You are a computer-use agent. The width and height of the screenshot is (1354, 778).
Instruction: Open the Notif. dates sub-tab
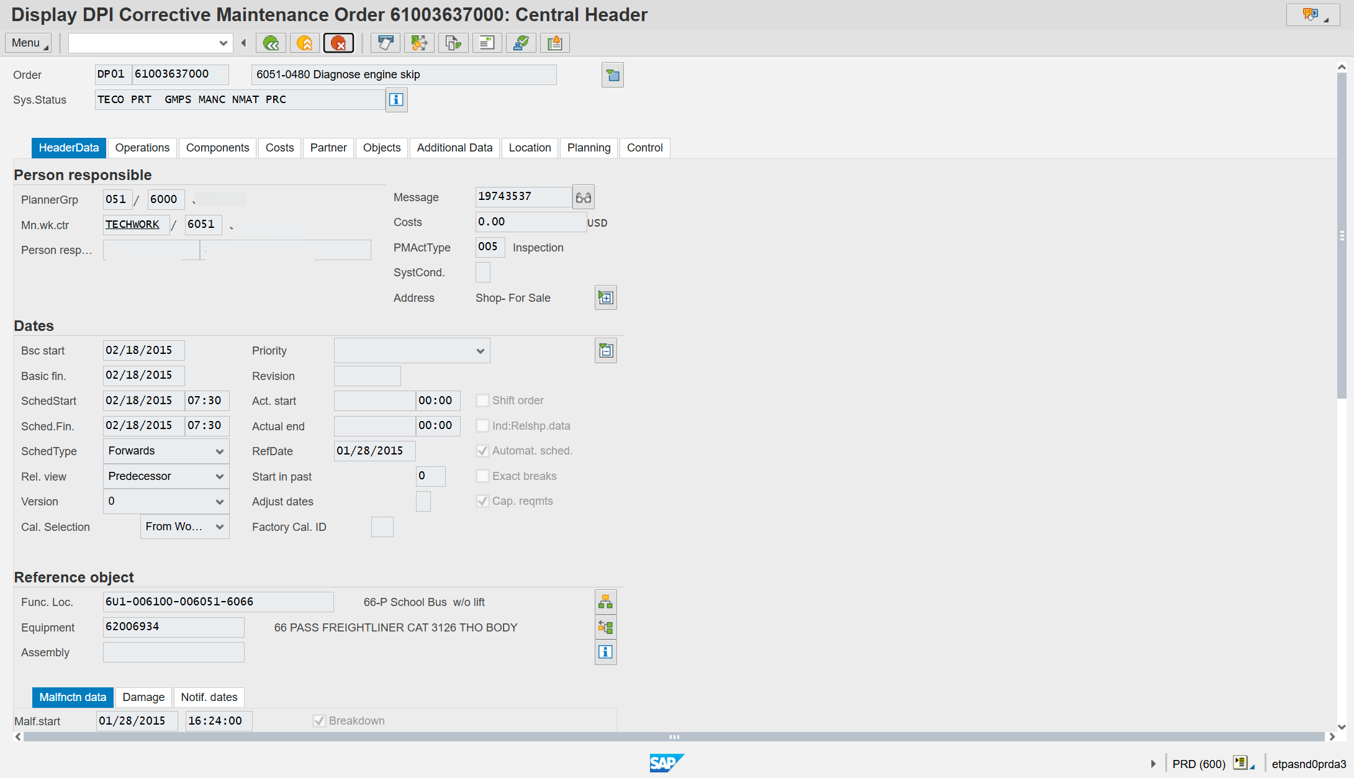[209, 697]
